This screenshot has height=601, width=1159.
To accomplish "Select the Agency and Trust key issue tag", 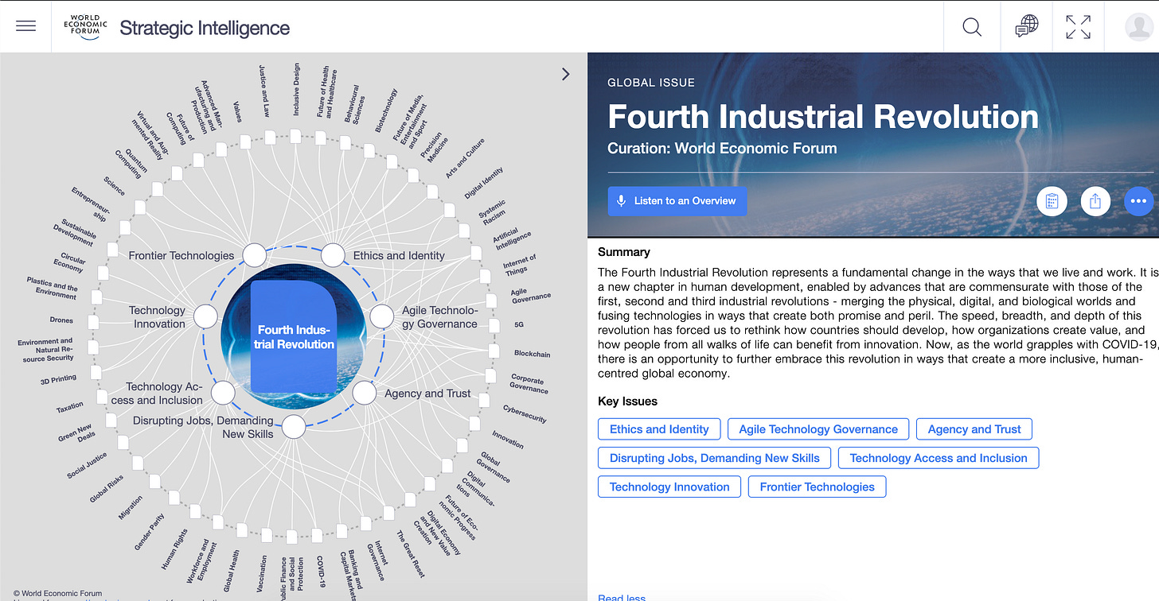I will tap(974, 429).
